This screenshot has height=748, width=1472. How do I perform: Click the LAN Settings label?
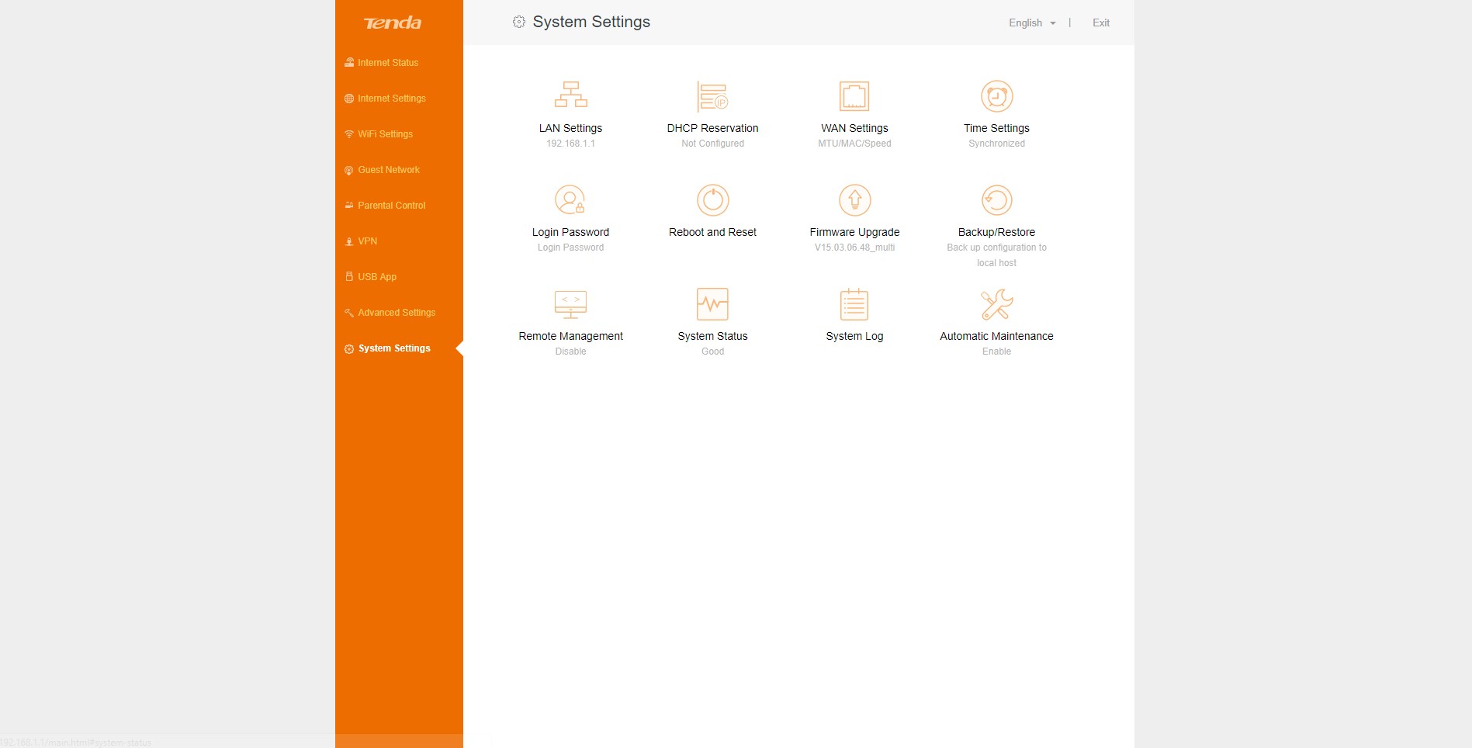click(570, 128)
